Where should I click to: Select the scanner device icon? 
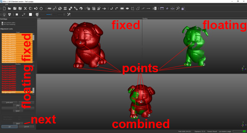(x=49, y=9)
